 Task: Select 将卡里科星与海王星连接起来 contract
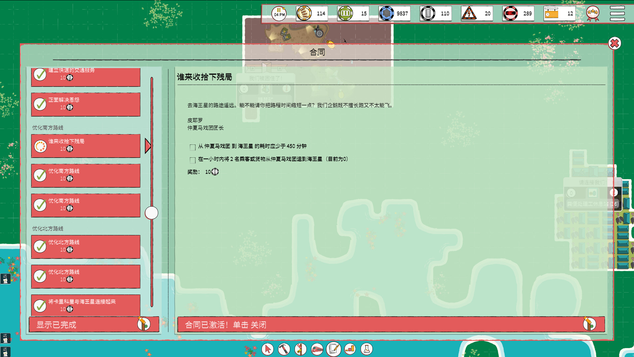tap(86, 305)
